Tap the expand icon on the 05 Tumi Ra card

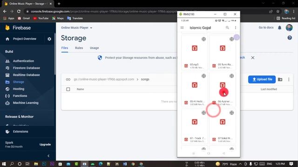[231, 39]
